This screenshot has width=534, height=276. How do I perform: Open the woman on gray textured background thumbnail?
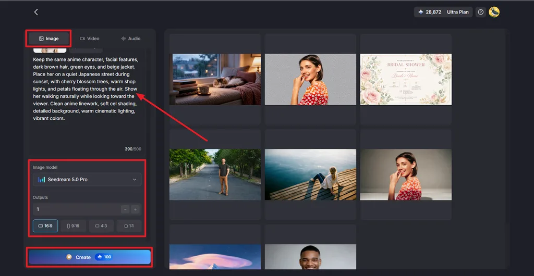[x=311, y=79]
